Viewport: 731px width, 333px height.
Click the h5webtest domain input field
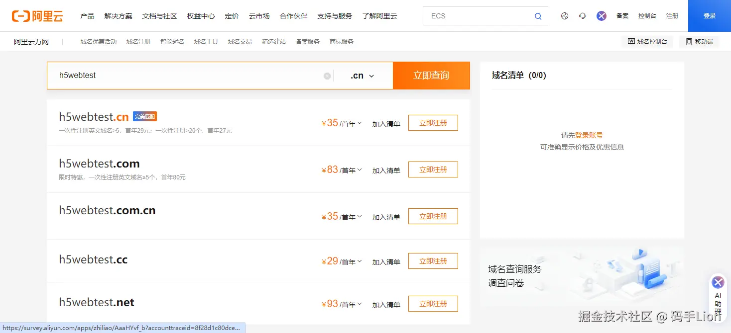189,76
